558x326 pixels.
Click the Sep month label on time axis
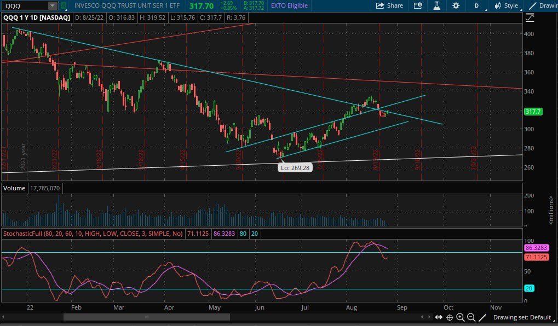tap(402, 307)
